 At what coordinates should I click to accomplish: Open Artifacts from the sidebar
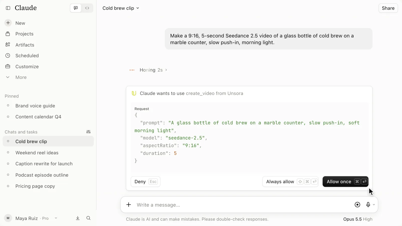coord(25,45)
